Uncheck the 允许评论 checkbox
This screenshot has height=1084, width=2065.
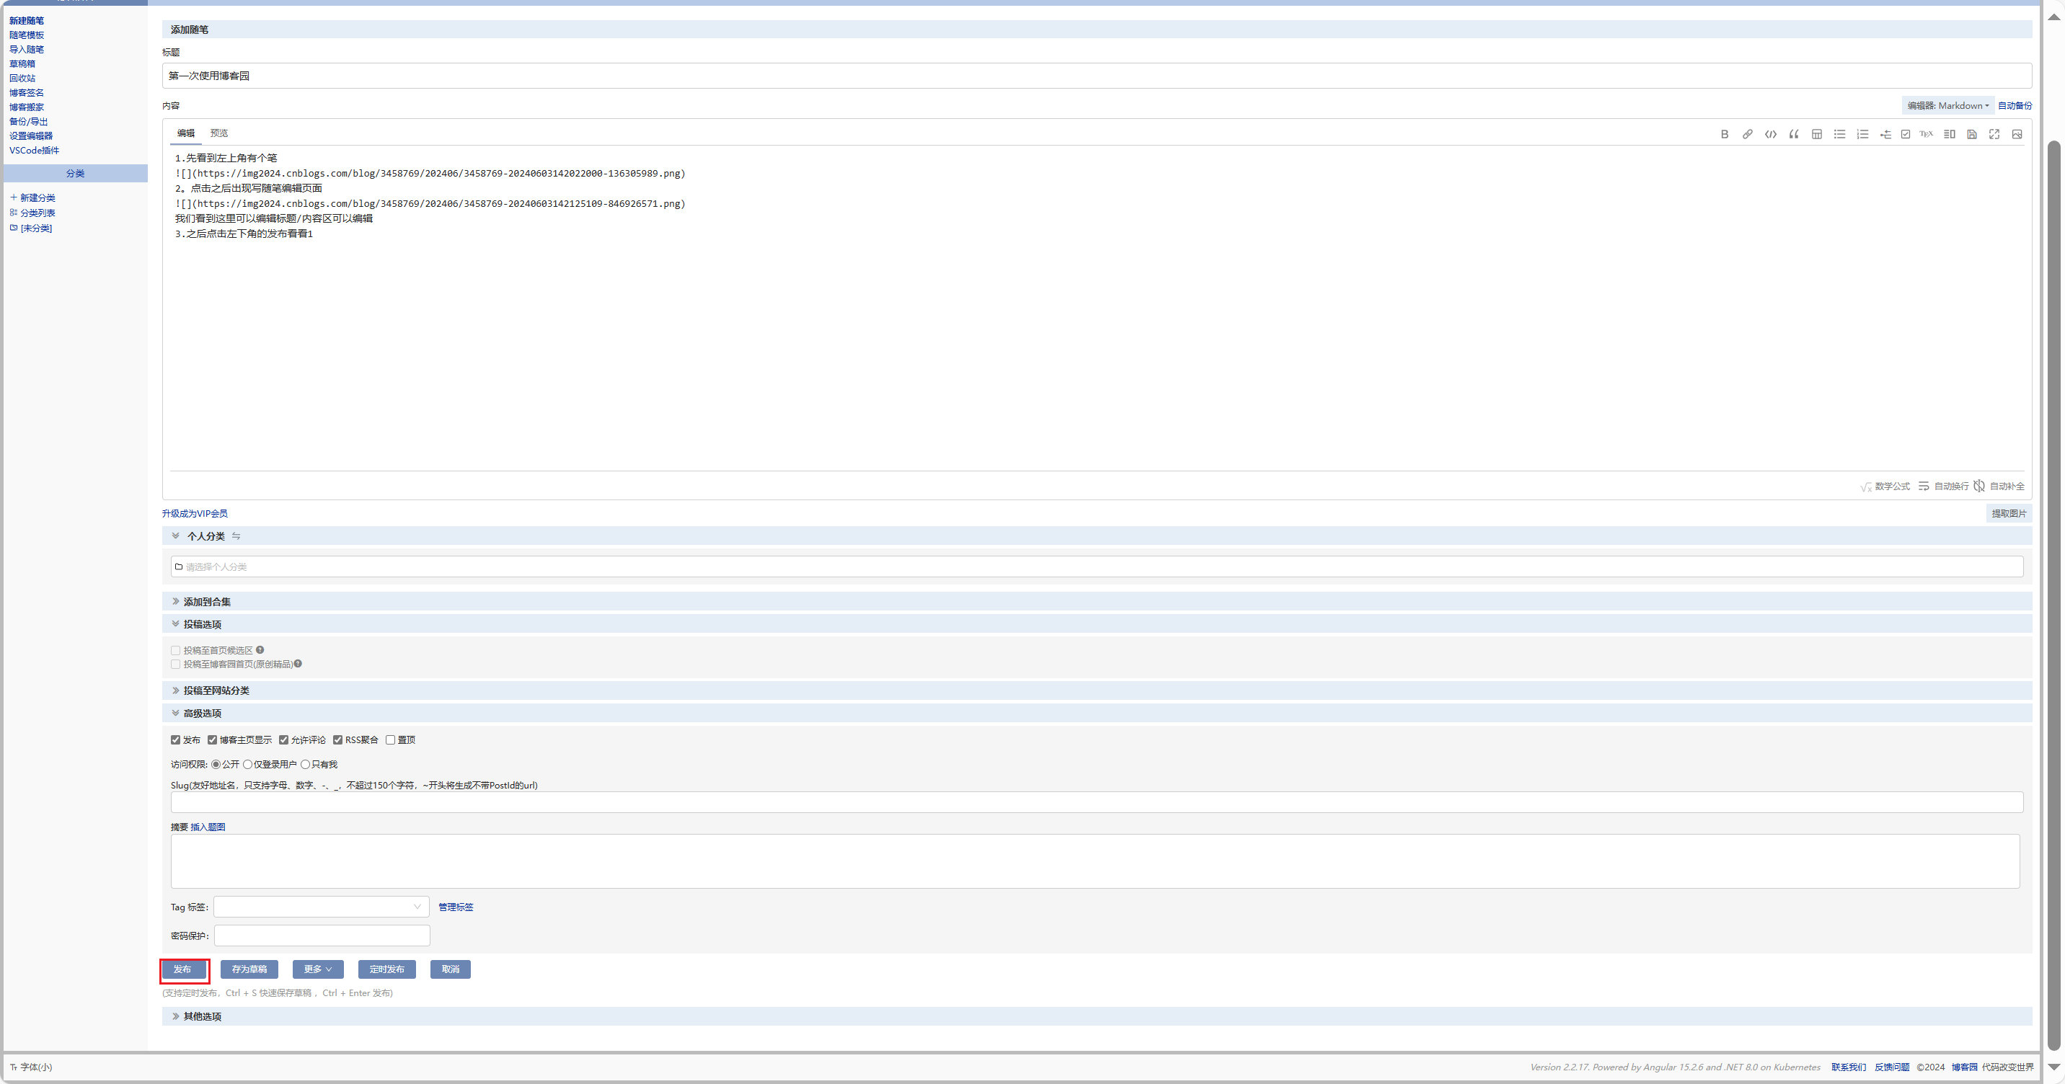pos(284,739)
